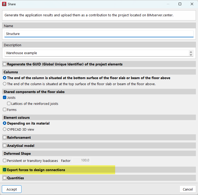Image resolution: width=198 pixels, height=195 pixels.
Task: Check the Forms checkbox
Action: point(5,110)
